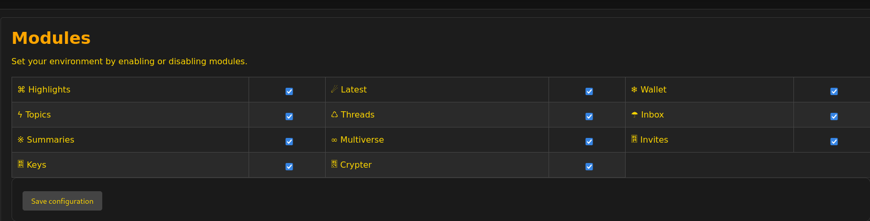Uncheck the Topics module
The width and height of the screenshot is (870, 221).
[289, 117]
